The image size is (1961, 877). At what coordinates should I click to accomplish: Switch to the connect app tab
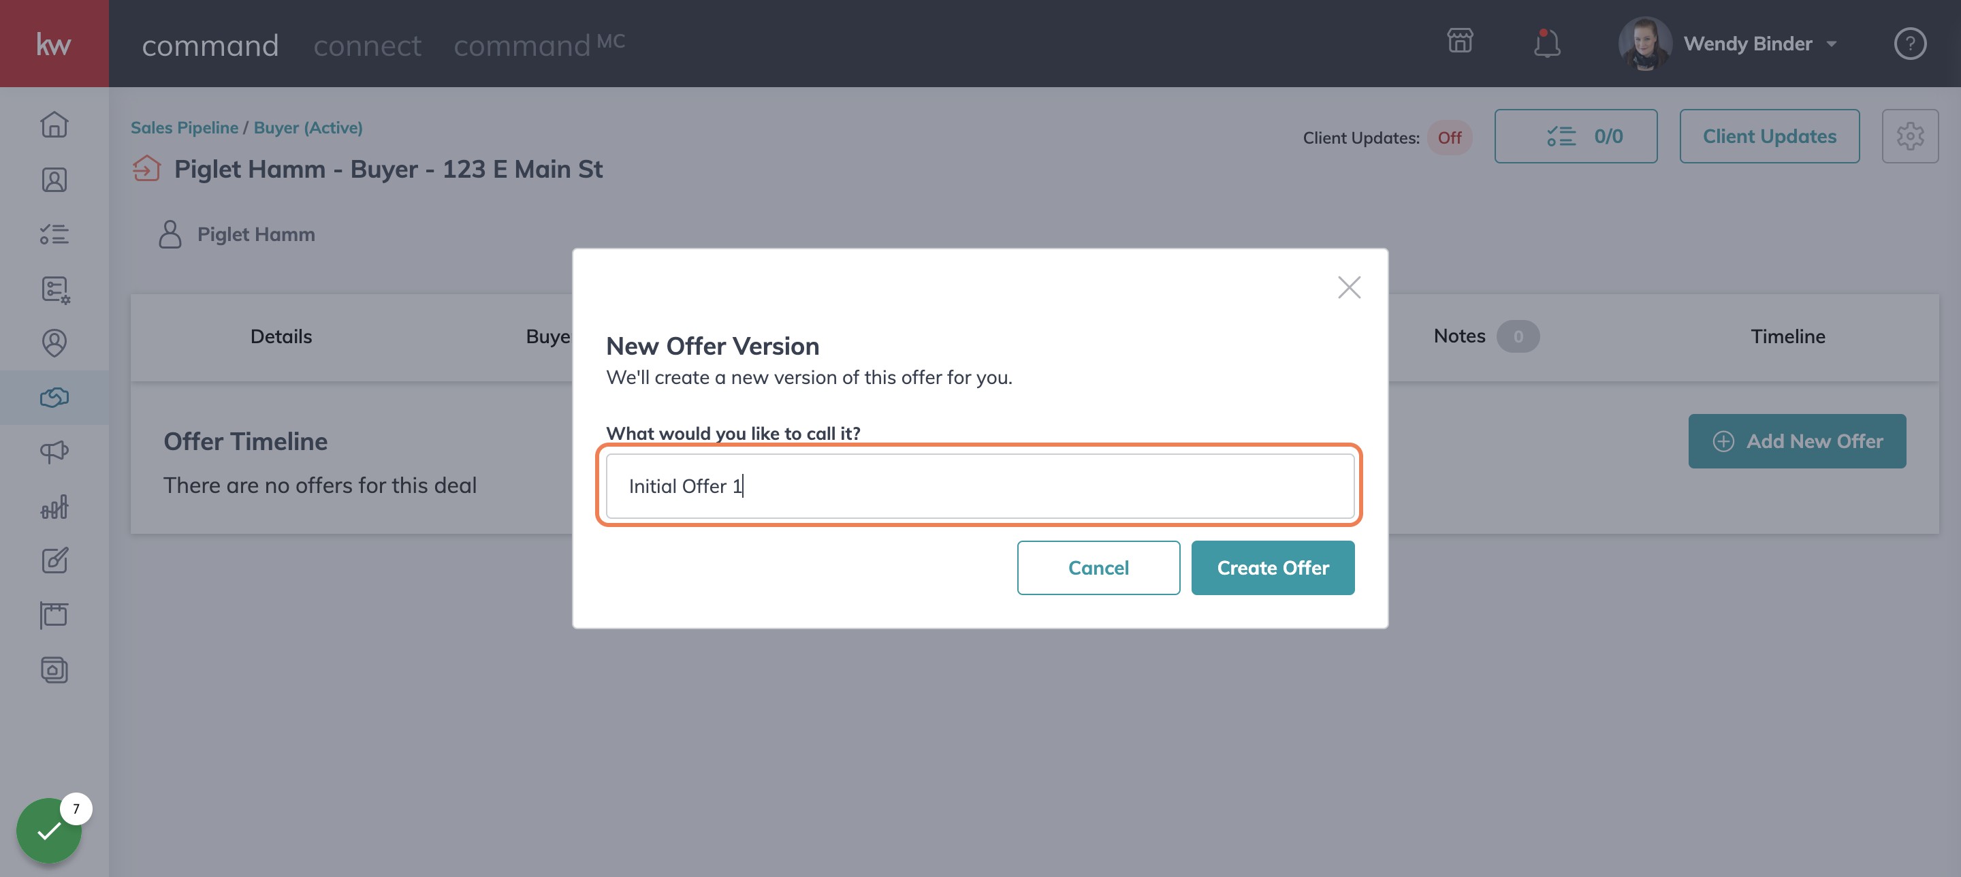367,46
